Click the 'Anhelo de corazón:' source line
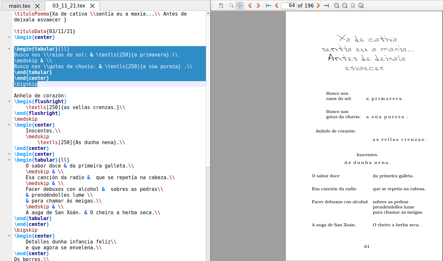Viewport: 443px width, 261px height. click(x=40, y=96)
